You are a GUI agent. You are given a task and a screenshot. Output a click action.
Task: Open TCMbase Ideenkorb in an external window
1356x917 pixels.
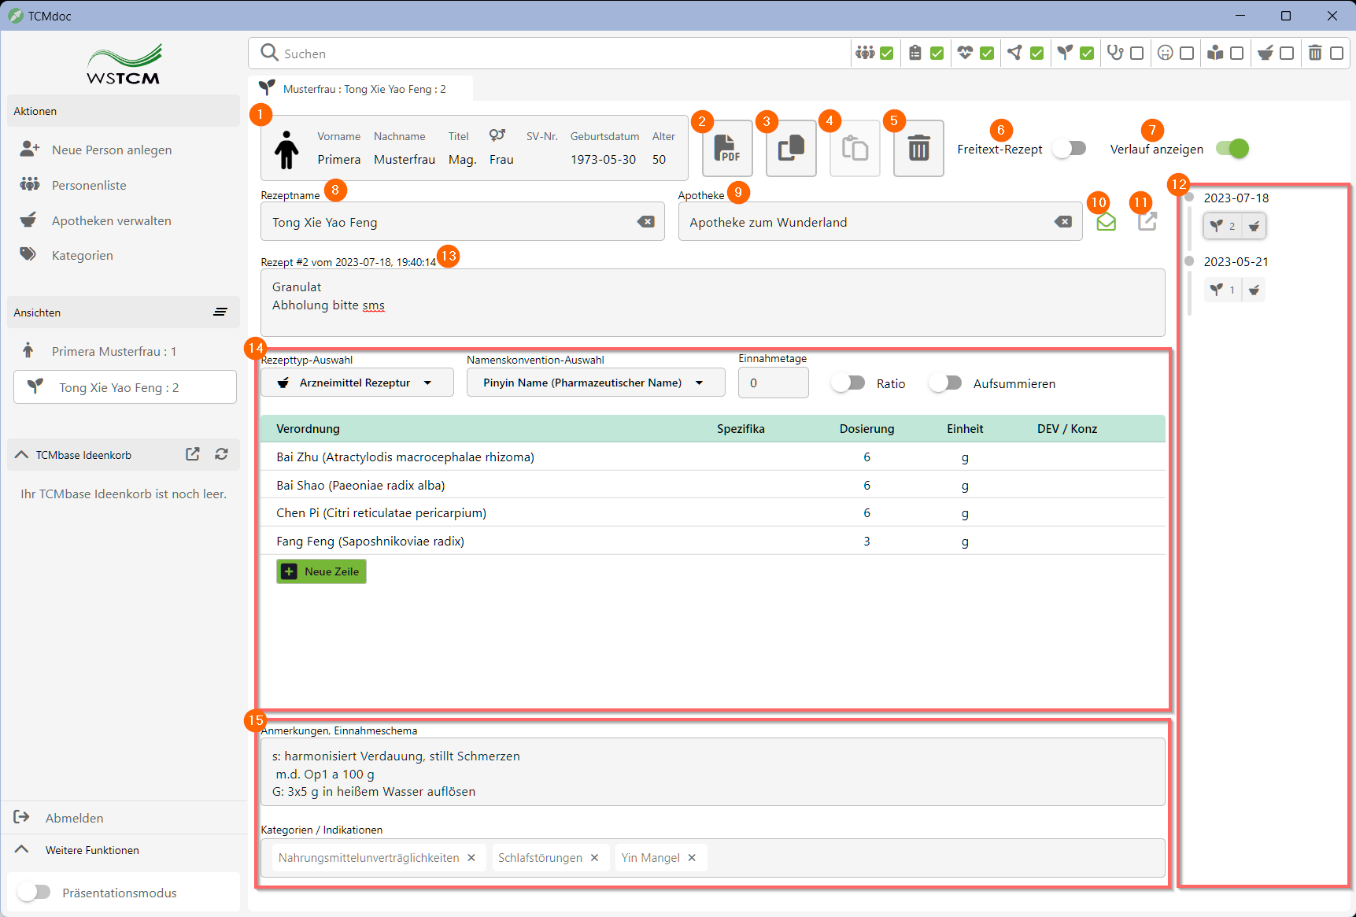(x=192, y=454)
